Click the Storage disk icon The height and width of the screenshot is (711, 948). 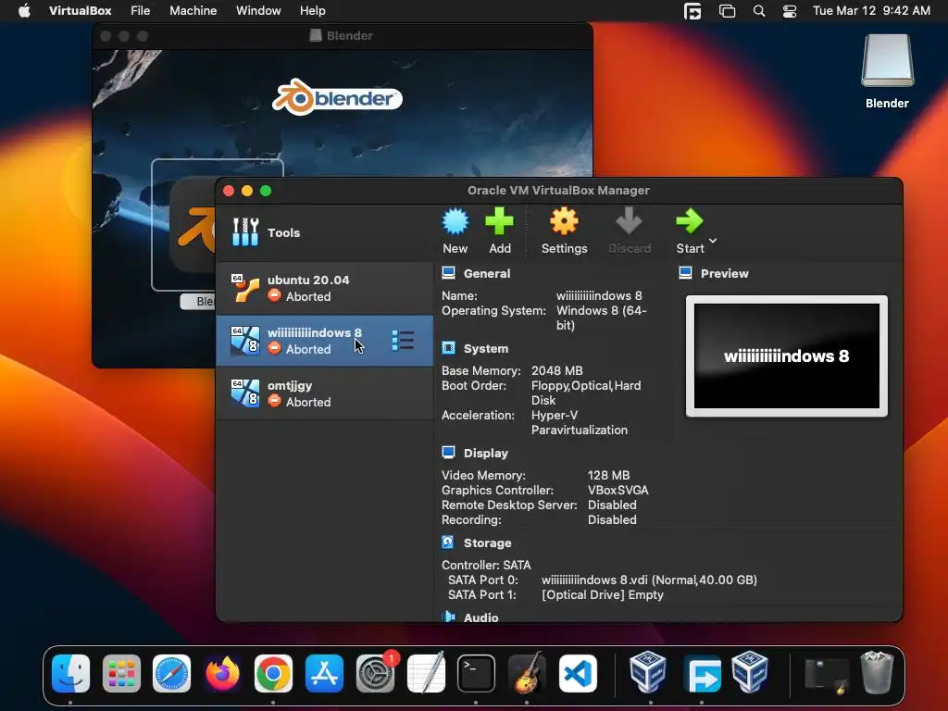coord(448,543)
